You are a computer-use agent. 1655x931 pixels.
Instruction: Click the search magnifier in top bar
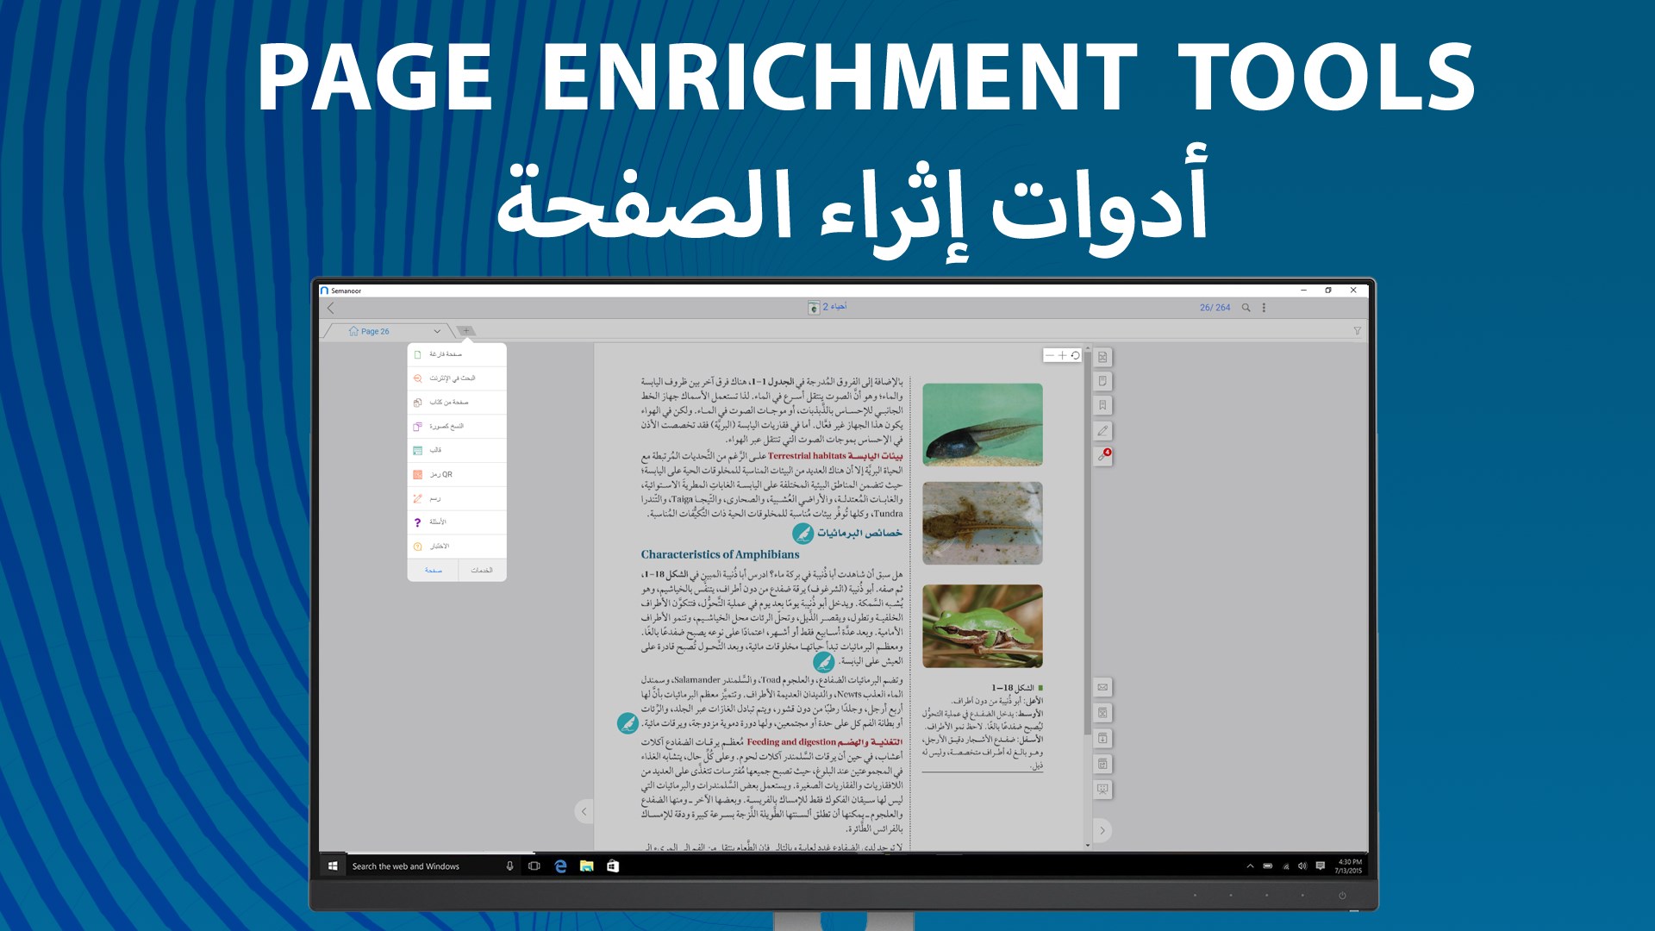[1246, 308]
